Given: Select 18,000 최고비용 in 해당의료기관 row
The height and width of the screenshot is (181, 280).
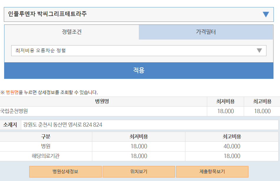Looking at the screenshot, I should (x=232, y=156).
